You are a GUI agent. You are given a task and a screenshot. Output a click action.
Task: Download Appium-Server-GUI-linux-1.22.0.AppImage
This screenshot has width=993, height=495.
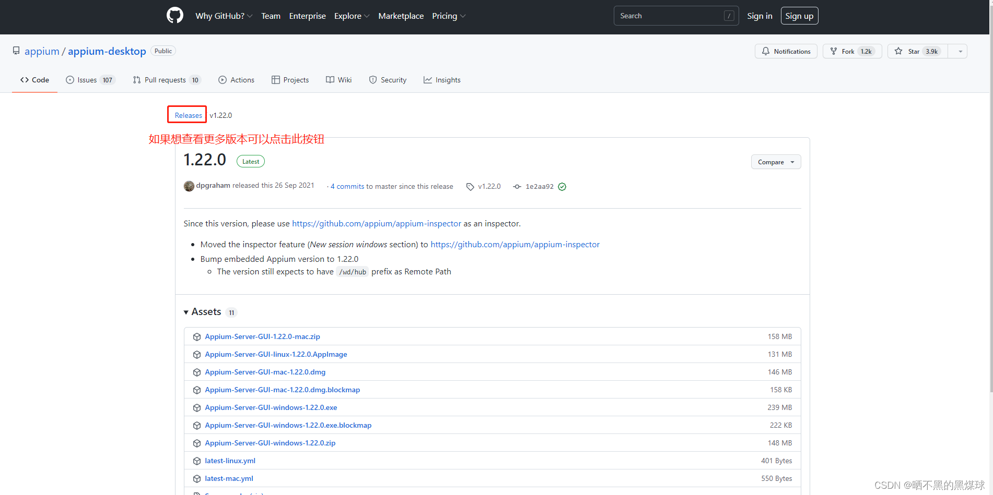pyautogui.click(x=276, y=354)
